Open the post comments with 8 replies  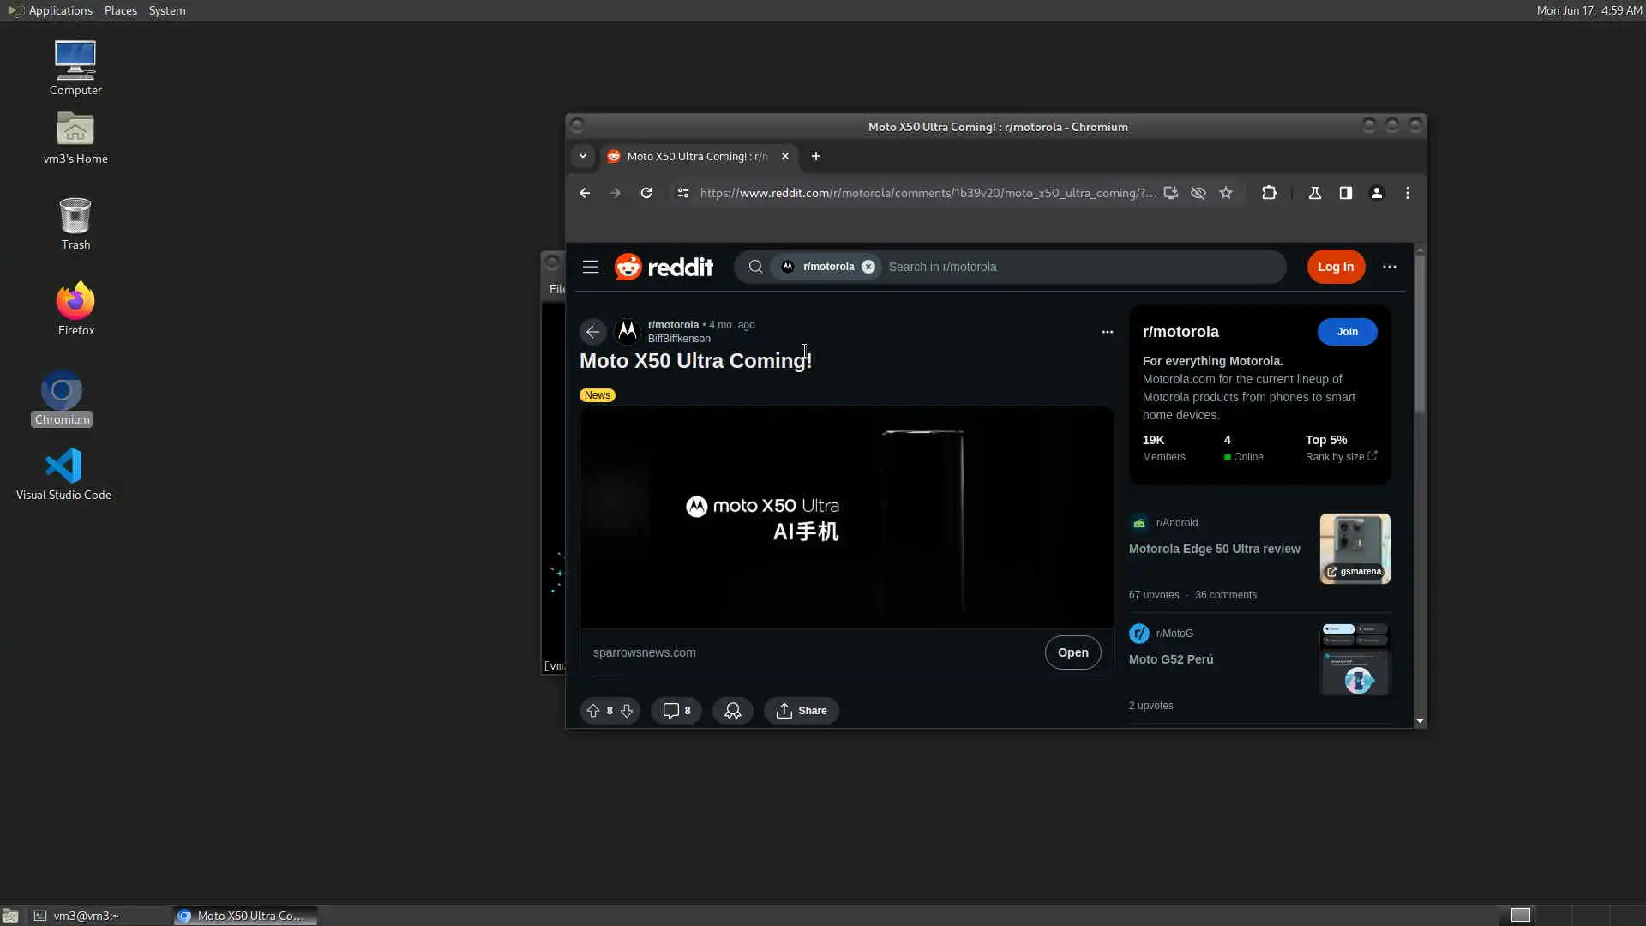coord(676,711)
